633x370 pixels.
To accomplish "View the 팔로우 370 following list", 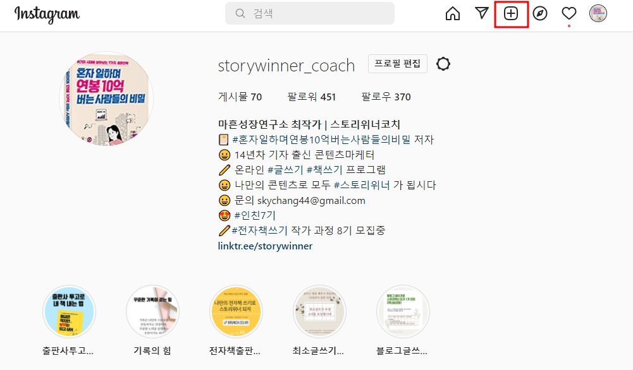I will coord(386,97).
